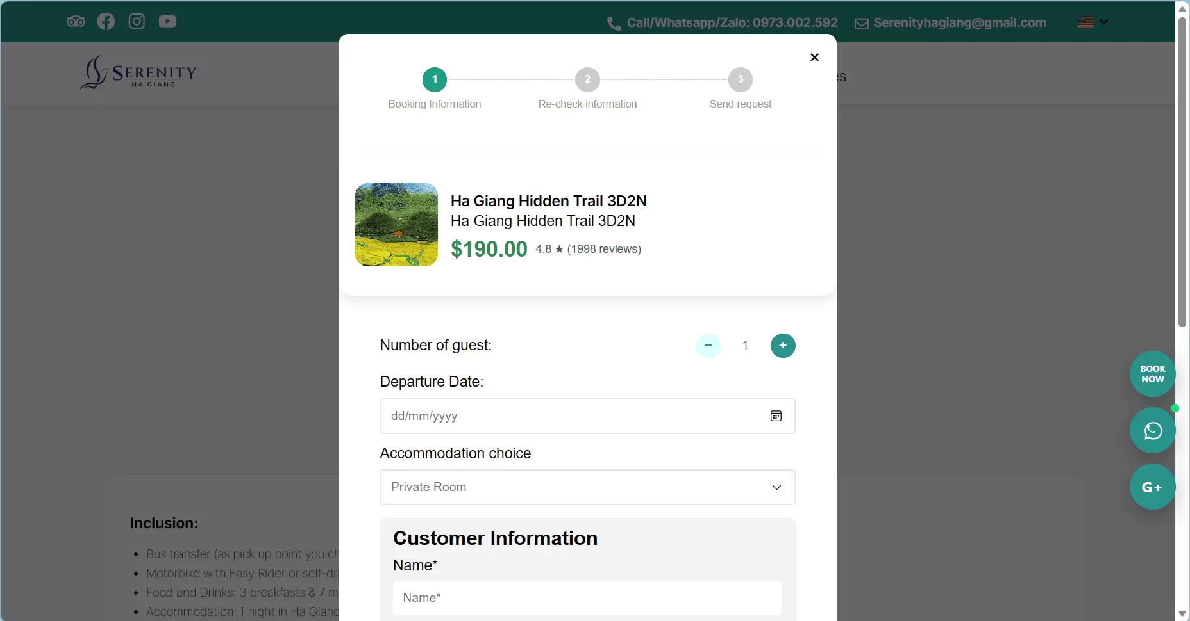Click the page vertical scrollbar
The width and height of the screenshot is (1190, 621).
coord(1182,172)
